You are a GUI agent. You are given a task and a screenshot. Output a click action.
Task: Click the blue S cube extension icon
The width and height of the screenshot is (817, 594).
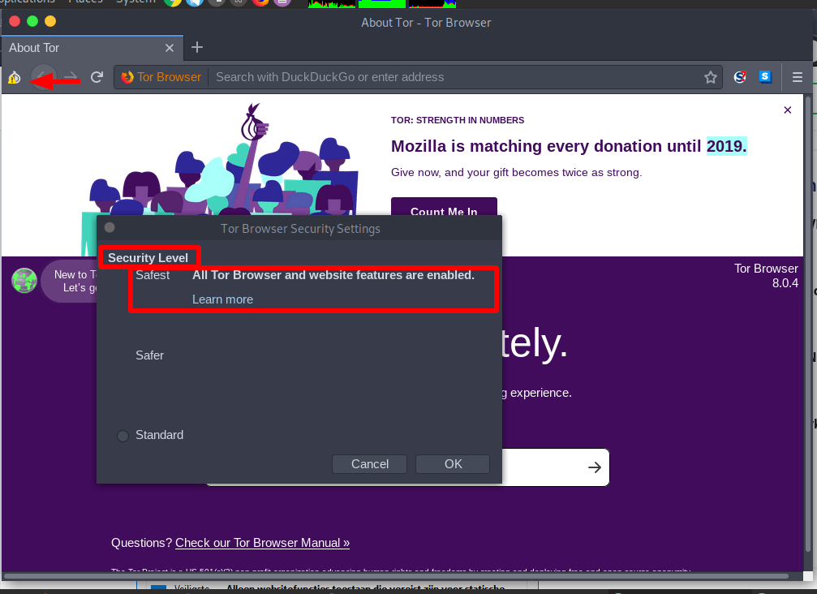765,77
